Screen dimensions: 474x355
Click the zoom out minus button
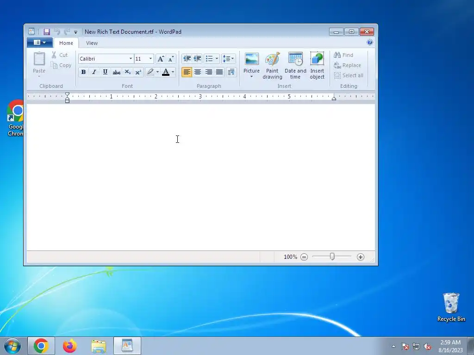click(304, 257)
